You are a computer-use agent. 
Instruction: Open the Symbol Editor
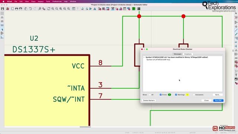pyautogui.click(x=100, y=9)
